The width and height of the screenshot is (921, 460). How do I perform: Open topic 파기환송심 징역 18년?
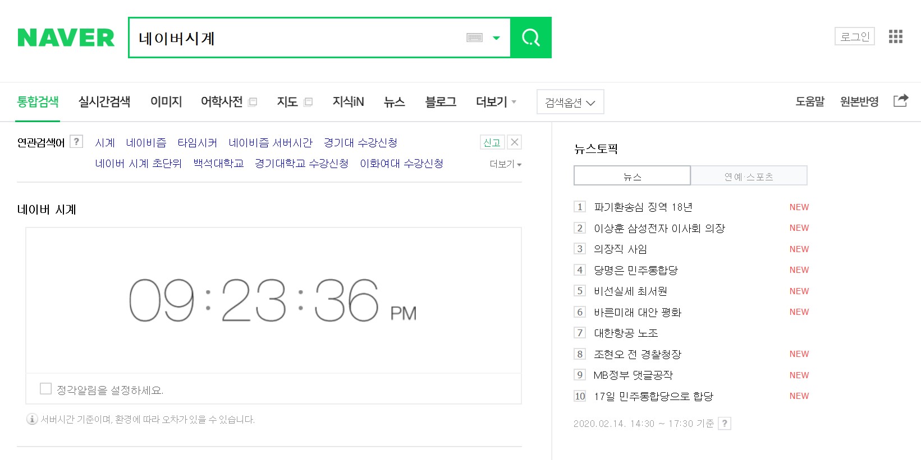643,207
